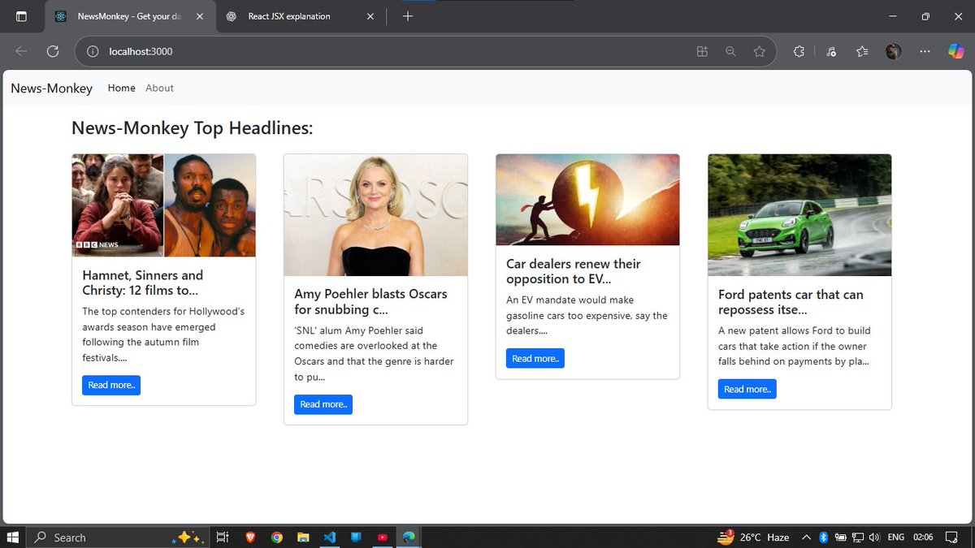Go back using the browser back arrow
The image size is (975, 548).
[x=21, y=51]
